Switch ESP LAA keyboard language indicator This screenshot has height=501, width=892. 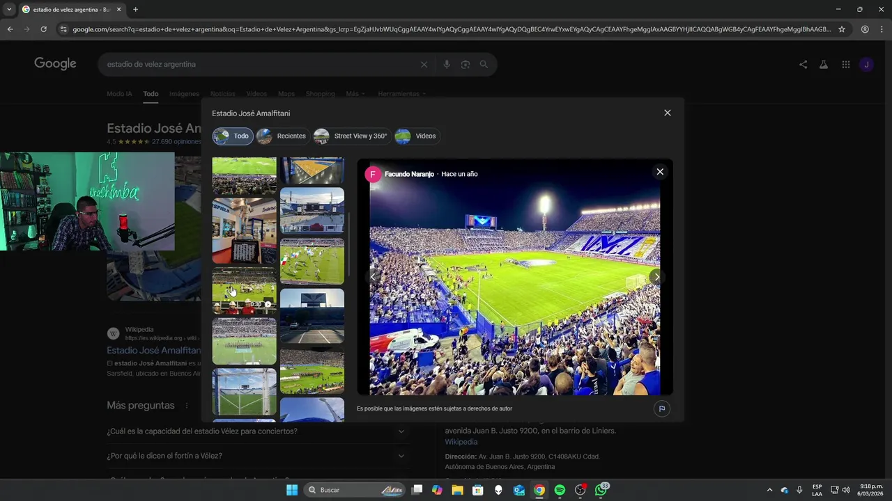pyautogui.click(x=817, y=490)
